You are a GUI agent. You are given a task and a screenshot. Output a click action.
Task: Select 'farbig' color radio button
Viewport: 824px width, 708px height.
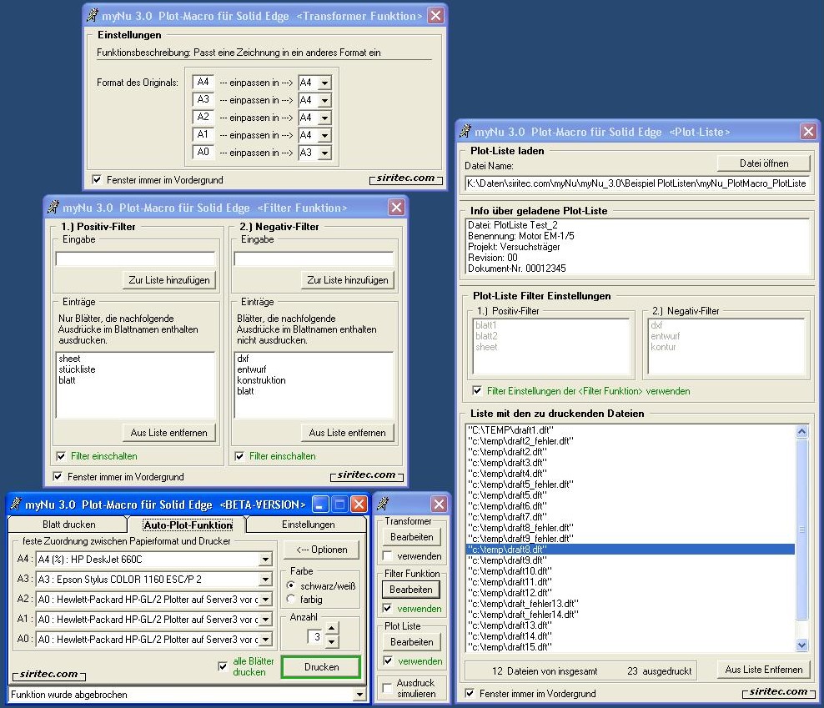coord(290,599)
